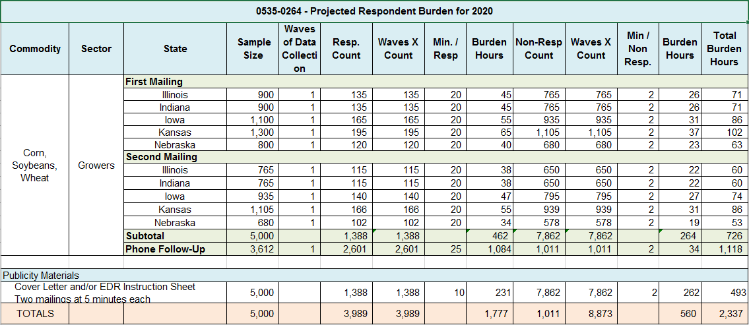Click the 'Publicity Materials' section header

pyautogui.click(x=374, y=276)
